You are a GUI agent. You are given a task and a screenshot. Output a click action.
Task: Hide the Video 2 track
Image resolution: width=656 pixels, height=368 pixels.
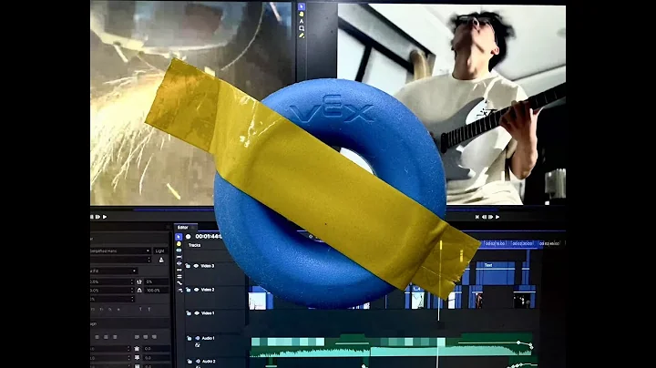(x=196, y=290)
